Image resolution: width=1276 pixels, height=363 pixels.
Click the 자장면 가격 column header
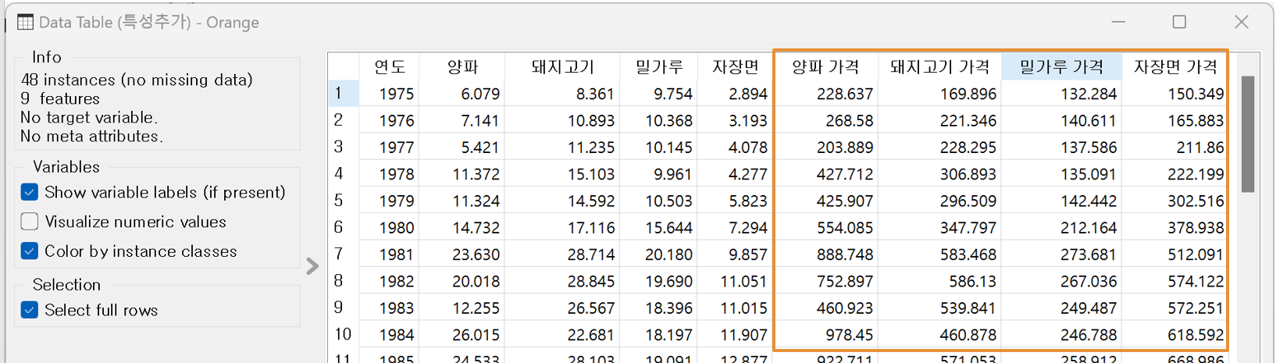point(1175,67)
